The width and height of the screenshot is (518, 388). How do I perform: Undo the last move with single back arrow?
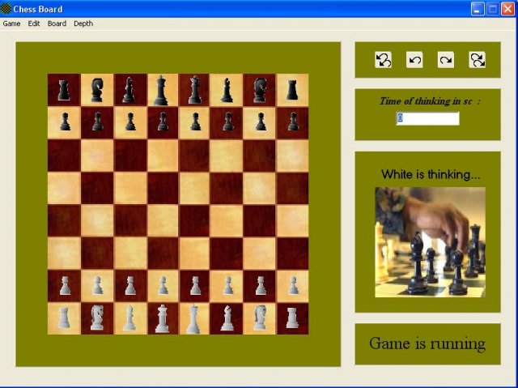(x=414, y=60)
